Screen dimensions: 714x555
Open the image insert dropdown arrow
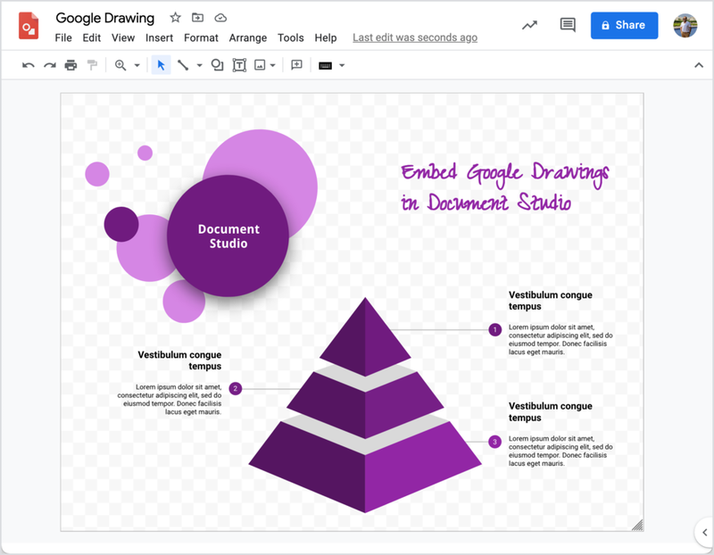coord(272,65)
